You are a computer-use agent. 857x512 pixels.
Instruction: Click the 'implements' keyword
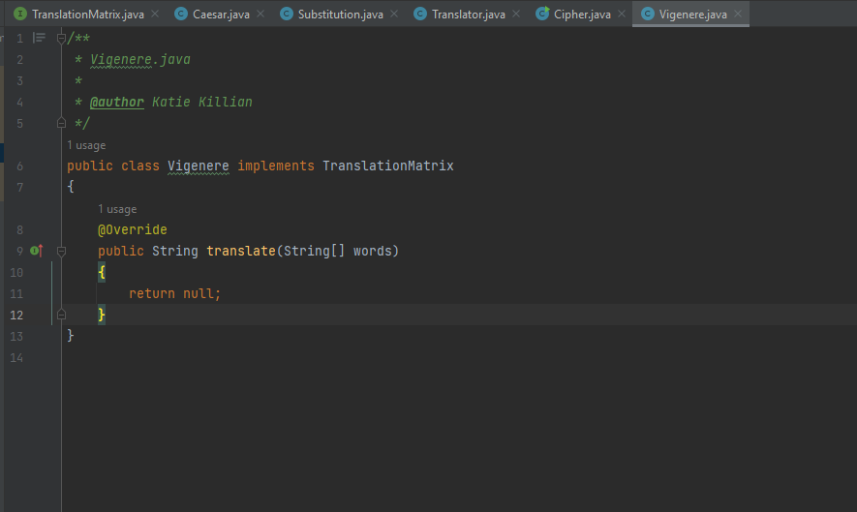click(276, 166)
